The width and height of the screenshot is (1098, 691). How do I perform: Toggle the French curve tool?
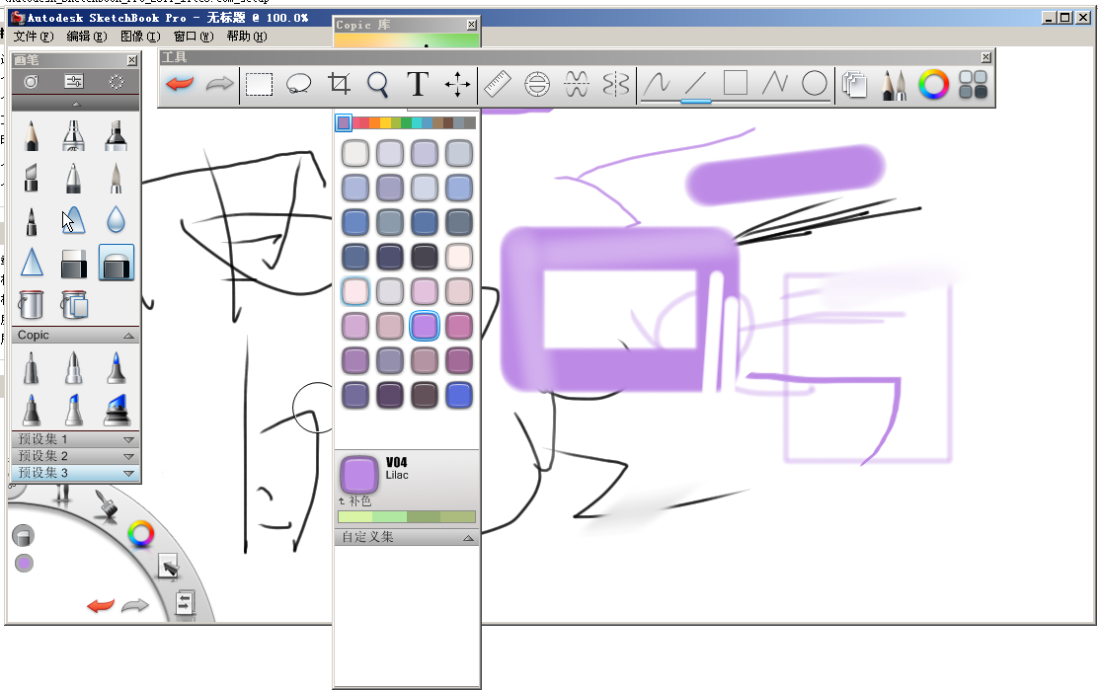tap(577, 84)
